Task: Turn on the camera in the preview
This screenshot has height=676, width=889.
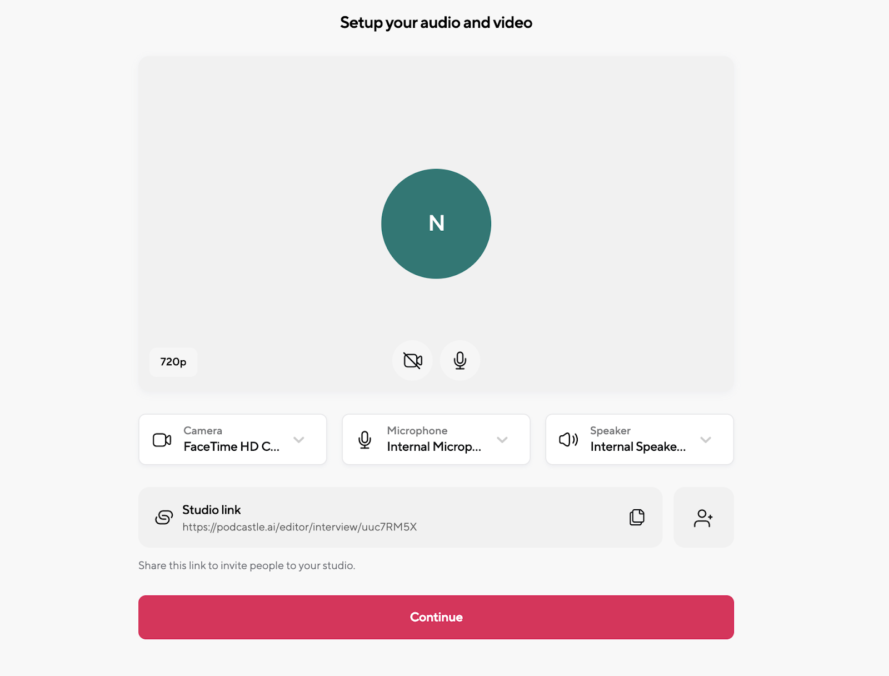Action: 412,361
